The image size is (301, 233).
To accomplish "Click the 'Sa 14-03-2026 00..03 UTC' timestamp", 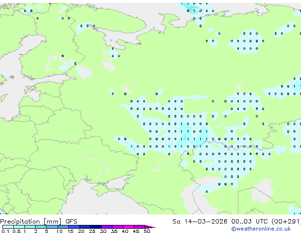I will (x=220, y=222).
